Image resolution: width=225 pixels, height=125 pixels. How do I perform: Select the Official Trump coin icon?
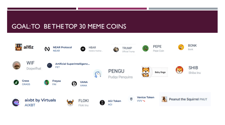coord(116,49)
